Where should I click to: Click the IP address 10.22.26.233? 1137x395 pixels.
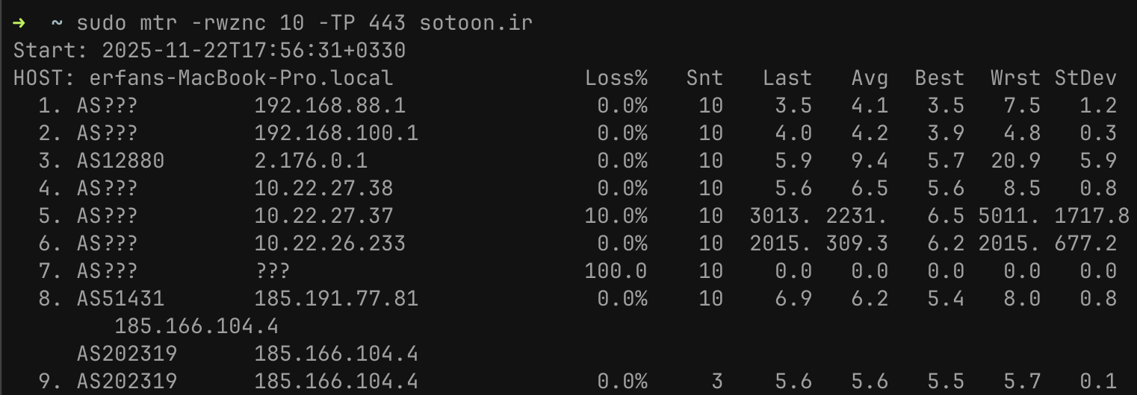329,244
